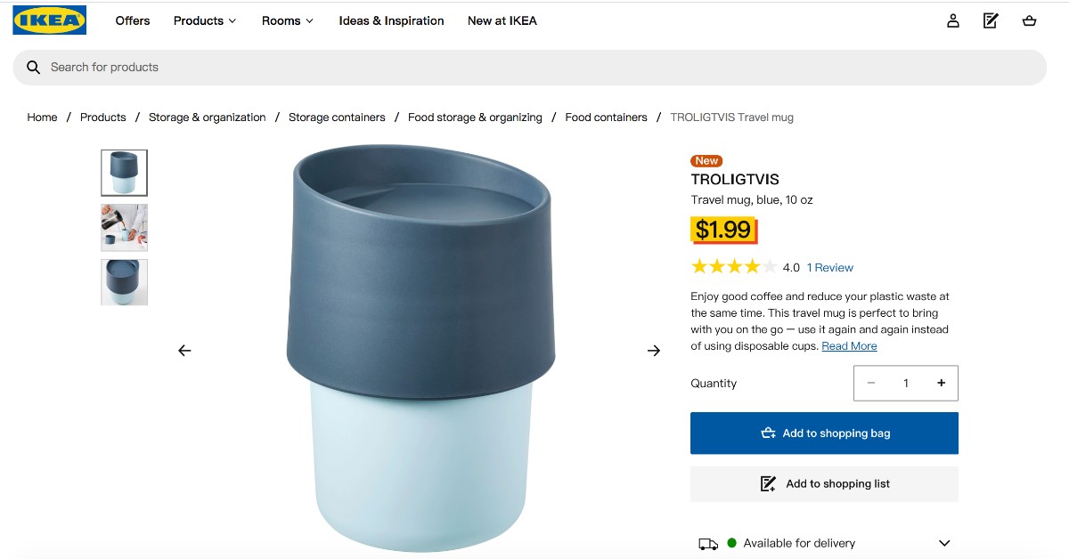Show next product image arrow
1069x559 pixels.
click(x=654, y=351)
